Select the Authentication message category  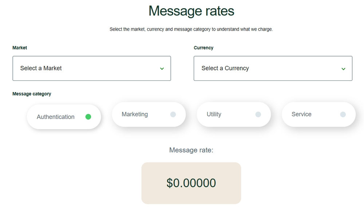click(56, 117)
